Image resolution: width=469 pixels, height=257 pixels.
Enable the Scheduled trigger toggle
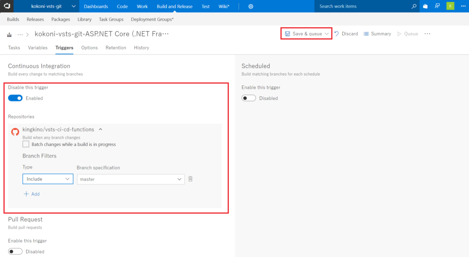[x=249, y=98]
